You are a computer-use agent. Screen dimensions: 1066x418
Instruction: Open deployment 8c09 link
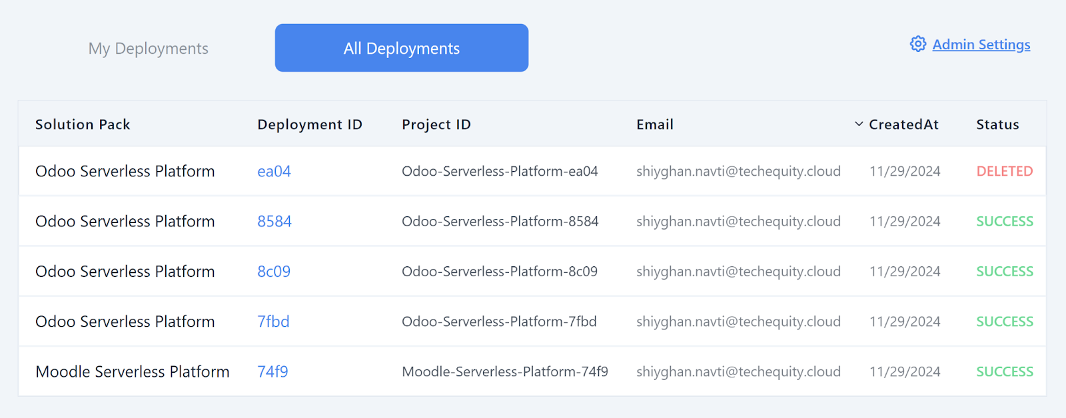[274, 272]
